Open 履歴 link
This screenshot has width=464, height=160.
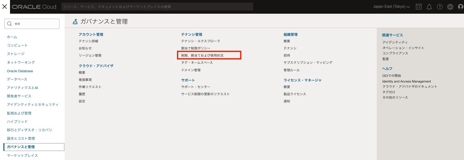tap(82, 94)
